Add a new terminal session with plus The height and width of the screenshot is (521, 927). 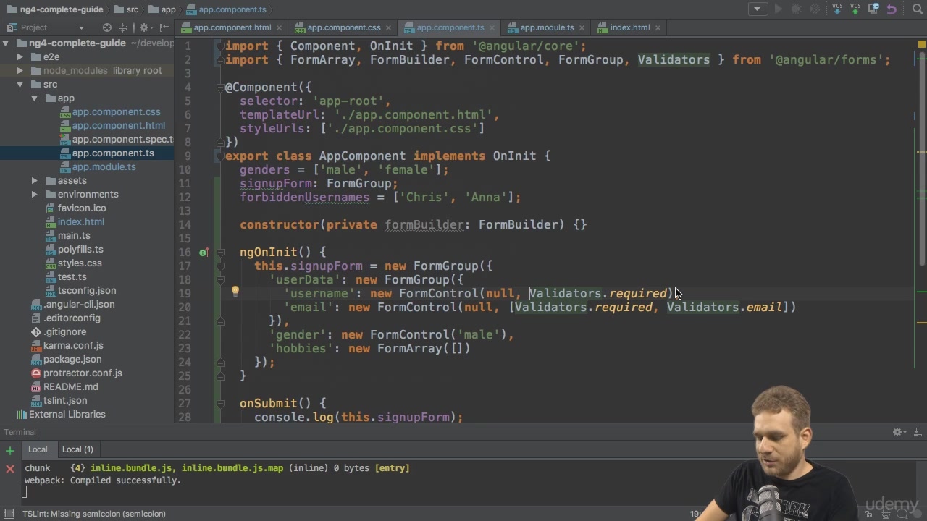(10, 450)
